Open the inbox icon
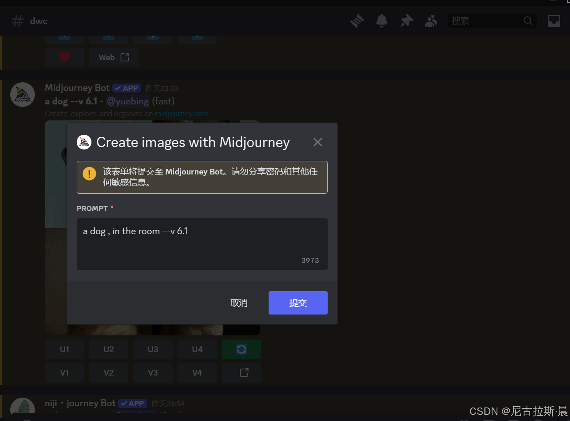570x421 pixels. point(554,21)
